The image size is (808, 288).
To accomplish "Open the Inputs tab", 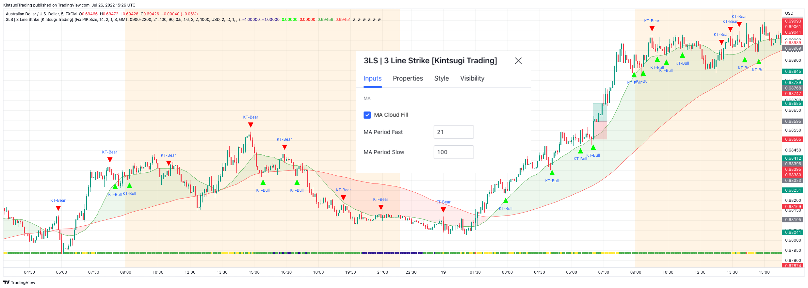I will point(372,78).
